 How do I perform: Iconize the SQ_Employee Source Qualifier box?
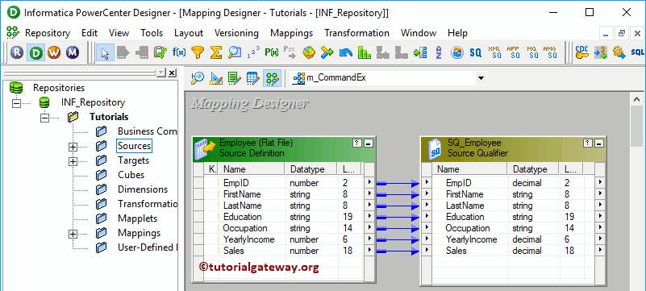[x=599, y=143]
